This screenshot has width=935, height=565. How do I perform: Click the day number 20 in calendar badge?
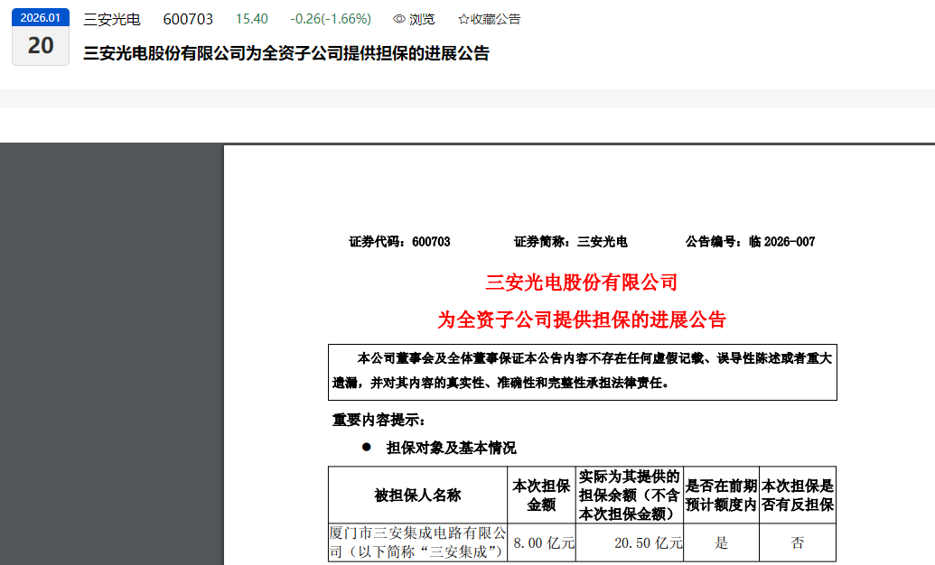[x=41, y=46]
